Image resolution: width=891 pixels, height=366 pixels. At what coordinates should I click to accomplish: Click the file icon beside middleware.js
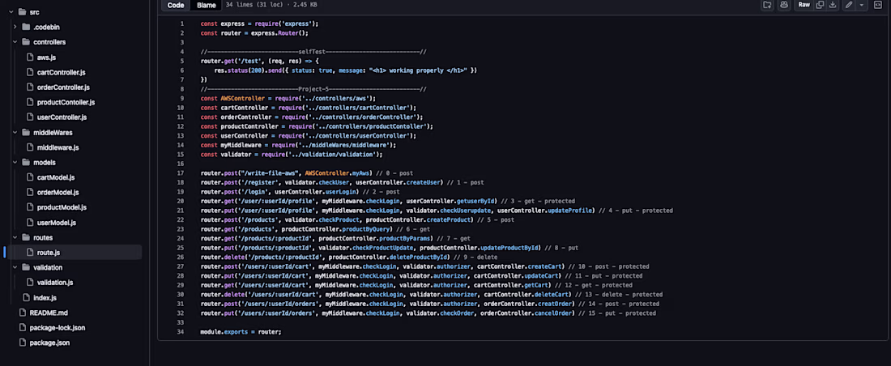(31, 147)
